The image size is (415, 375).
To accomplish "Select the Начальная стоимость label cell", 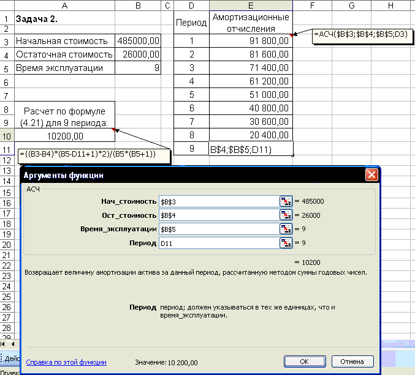I will [64, 41].
